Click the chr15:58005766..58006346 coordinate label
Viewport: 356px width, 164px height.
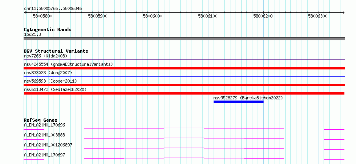(x=53, y=9)
